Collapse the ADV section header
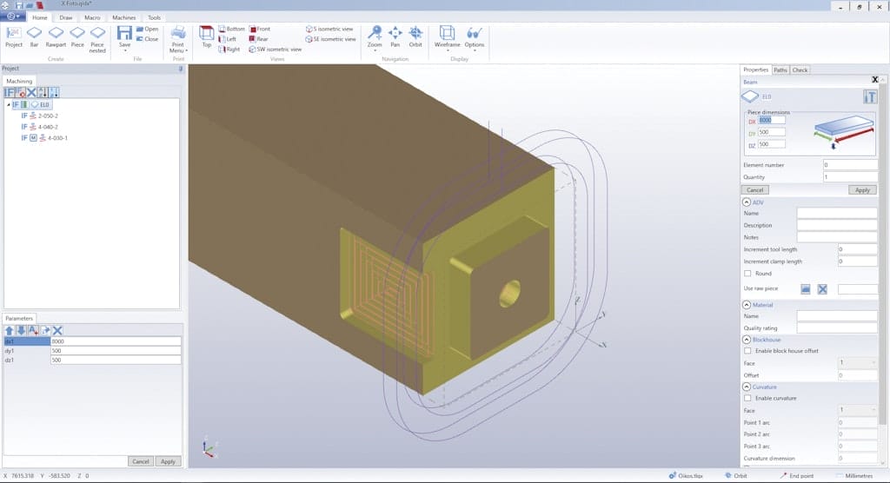This screenshot has height=483, width=890. click(747, 202)
